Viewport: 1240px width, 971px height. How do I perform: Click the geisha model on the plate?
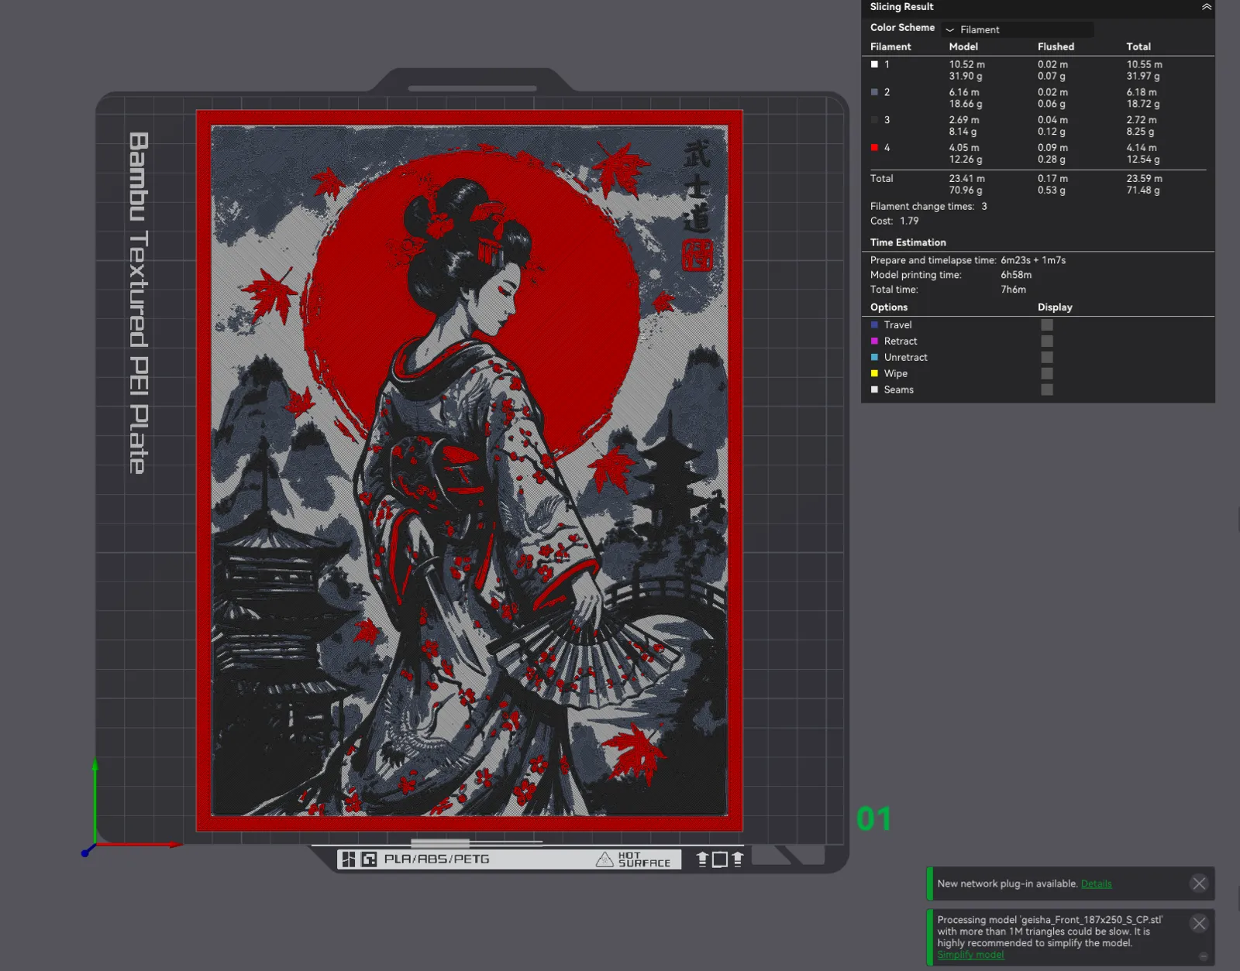(470, 471)
